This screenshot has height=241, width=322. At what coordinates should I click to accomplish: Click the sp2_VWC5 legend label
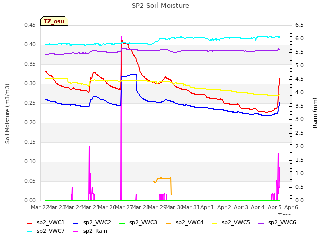pyautogui.click(x=236, y=222)
